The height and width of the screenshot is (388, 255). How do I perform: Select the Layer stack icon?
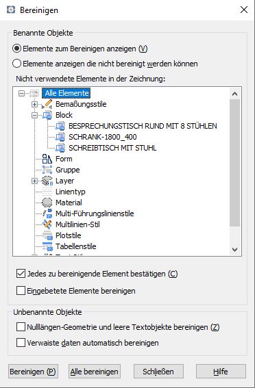click(x=47, y=181)
